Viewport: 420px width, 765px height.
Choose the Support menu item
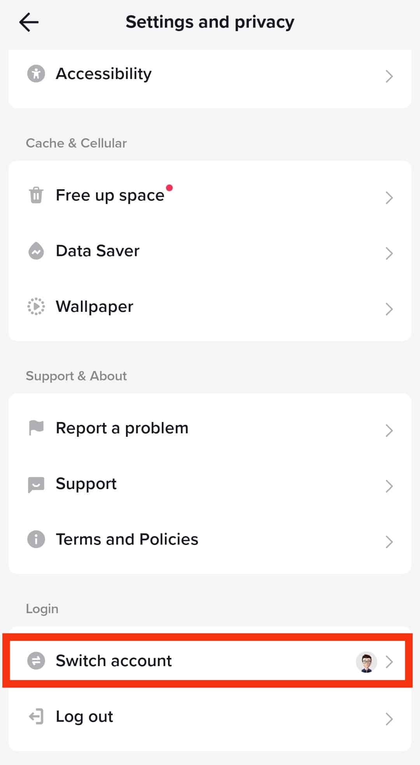tap(210, 484)
